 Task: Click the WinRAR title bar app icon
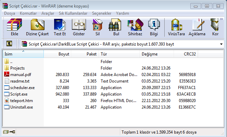5,6
